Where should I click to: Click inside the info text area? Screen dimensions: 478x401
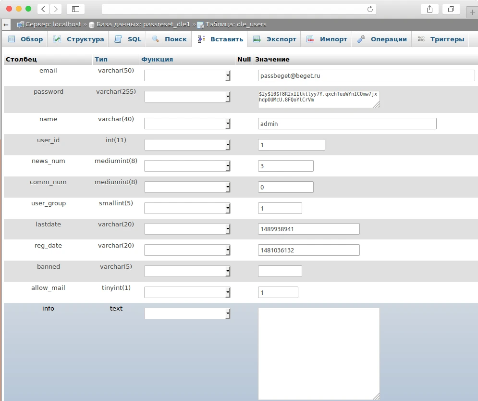click(319, 353)
